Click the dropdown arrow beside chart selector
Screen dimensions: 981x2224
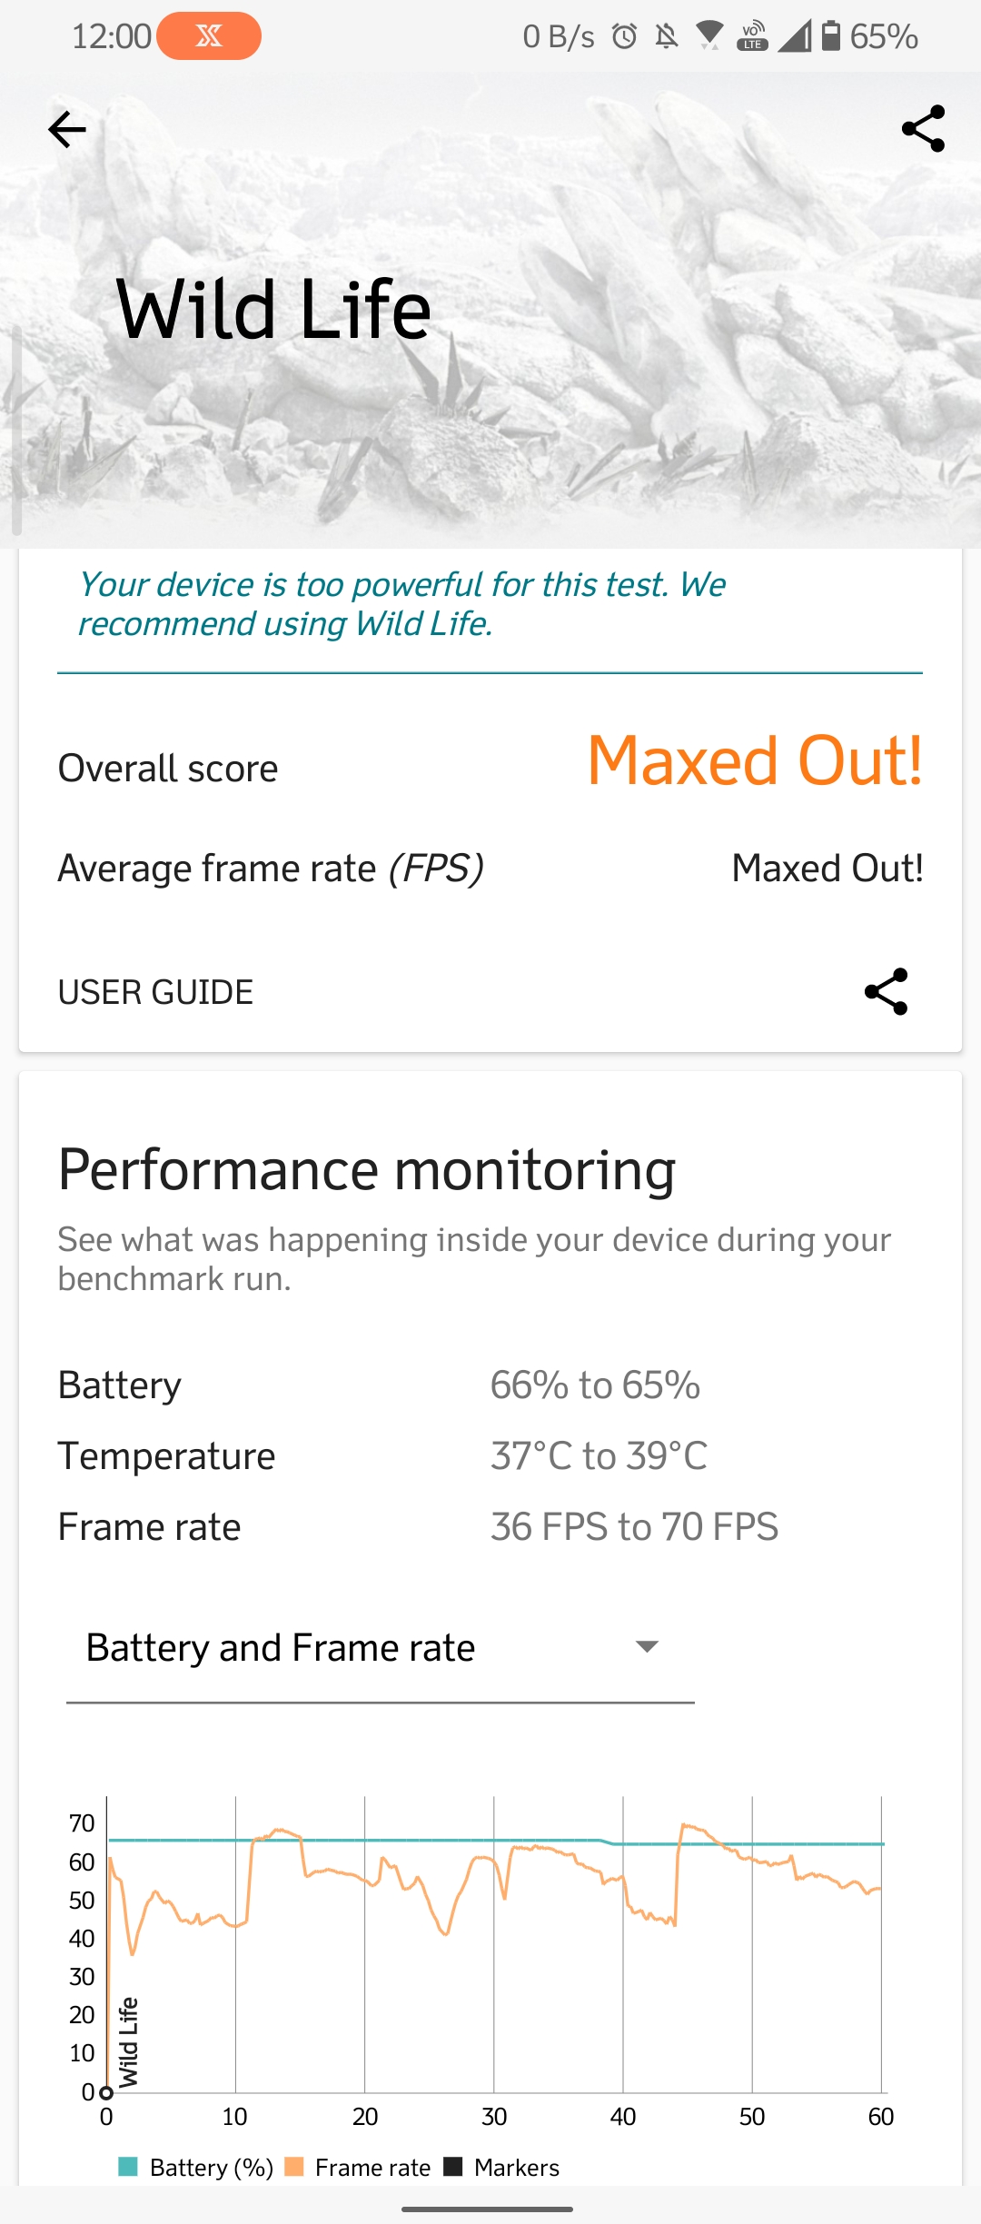pos(647,1647)
